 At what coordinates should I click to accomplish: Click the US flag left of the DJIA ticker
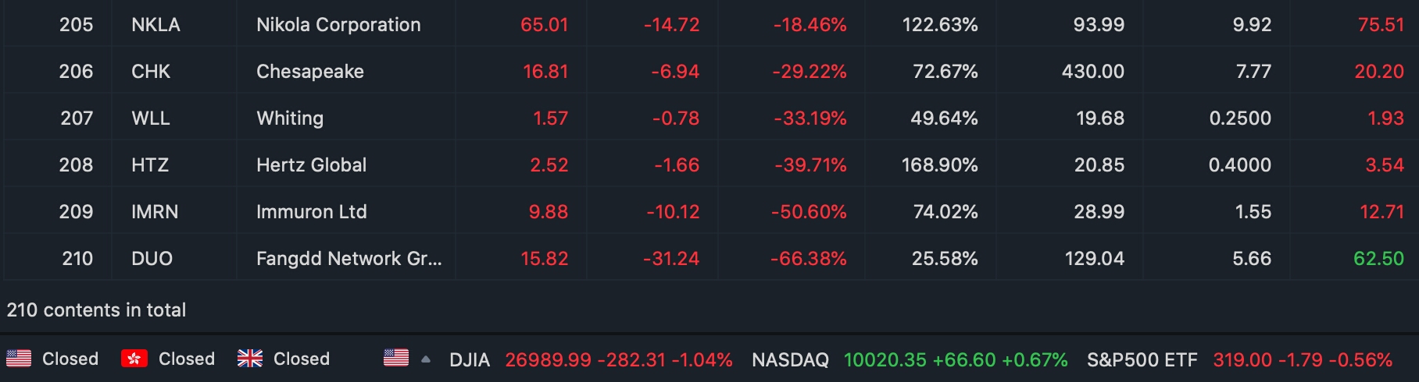click(396, 358)
